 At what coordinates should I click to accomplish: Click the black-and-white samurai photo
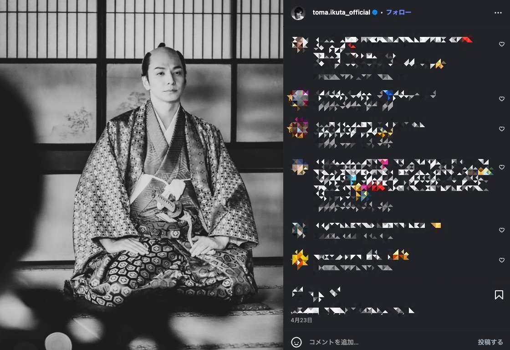(142, 175)
